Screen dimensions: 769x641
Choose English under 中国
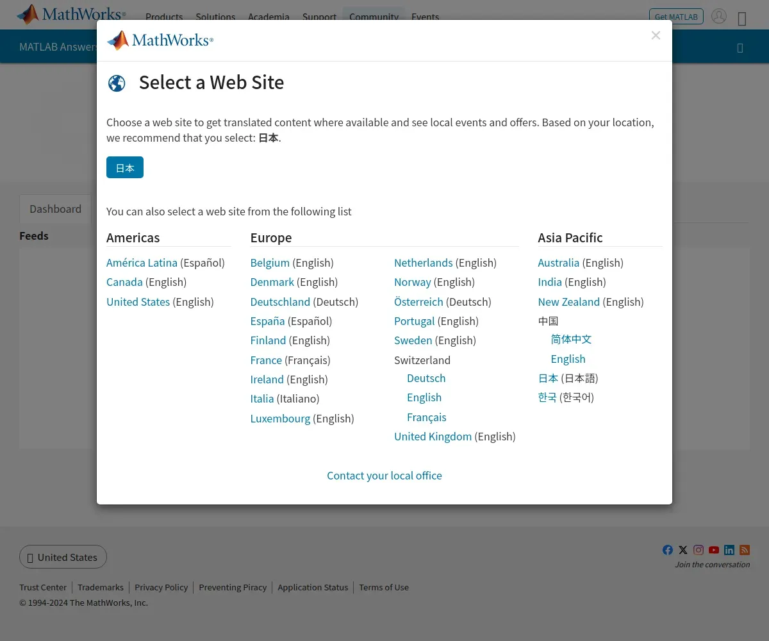click(568, 359)
